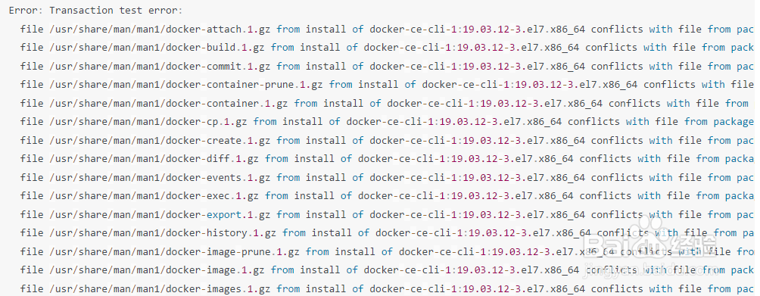
Task: Click the docker-export.1.gz file path
Action: click(160, 214)
